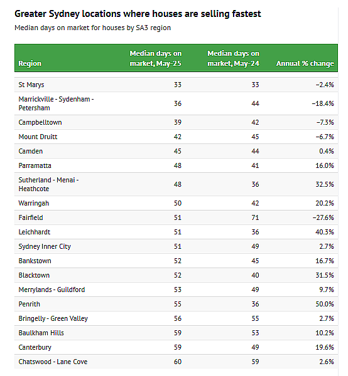The height and width of the screenshot is (376, 348).
Task: Sort by Median days on market, May-25
Action: [156, 58]
